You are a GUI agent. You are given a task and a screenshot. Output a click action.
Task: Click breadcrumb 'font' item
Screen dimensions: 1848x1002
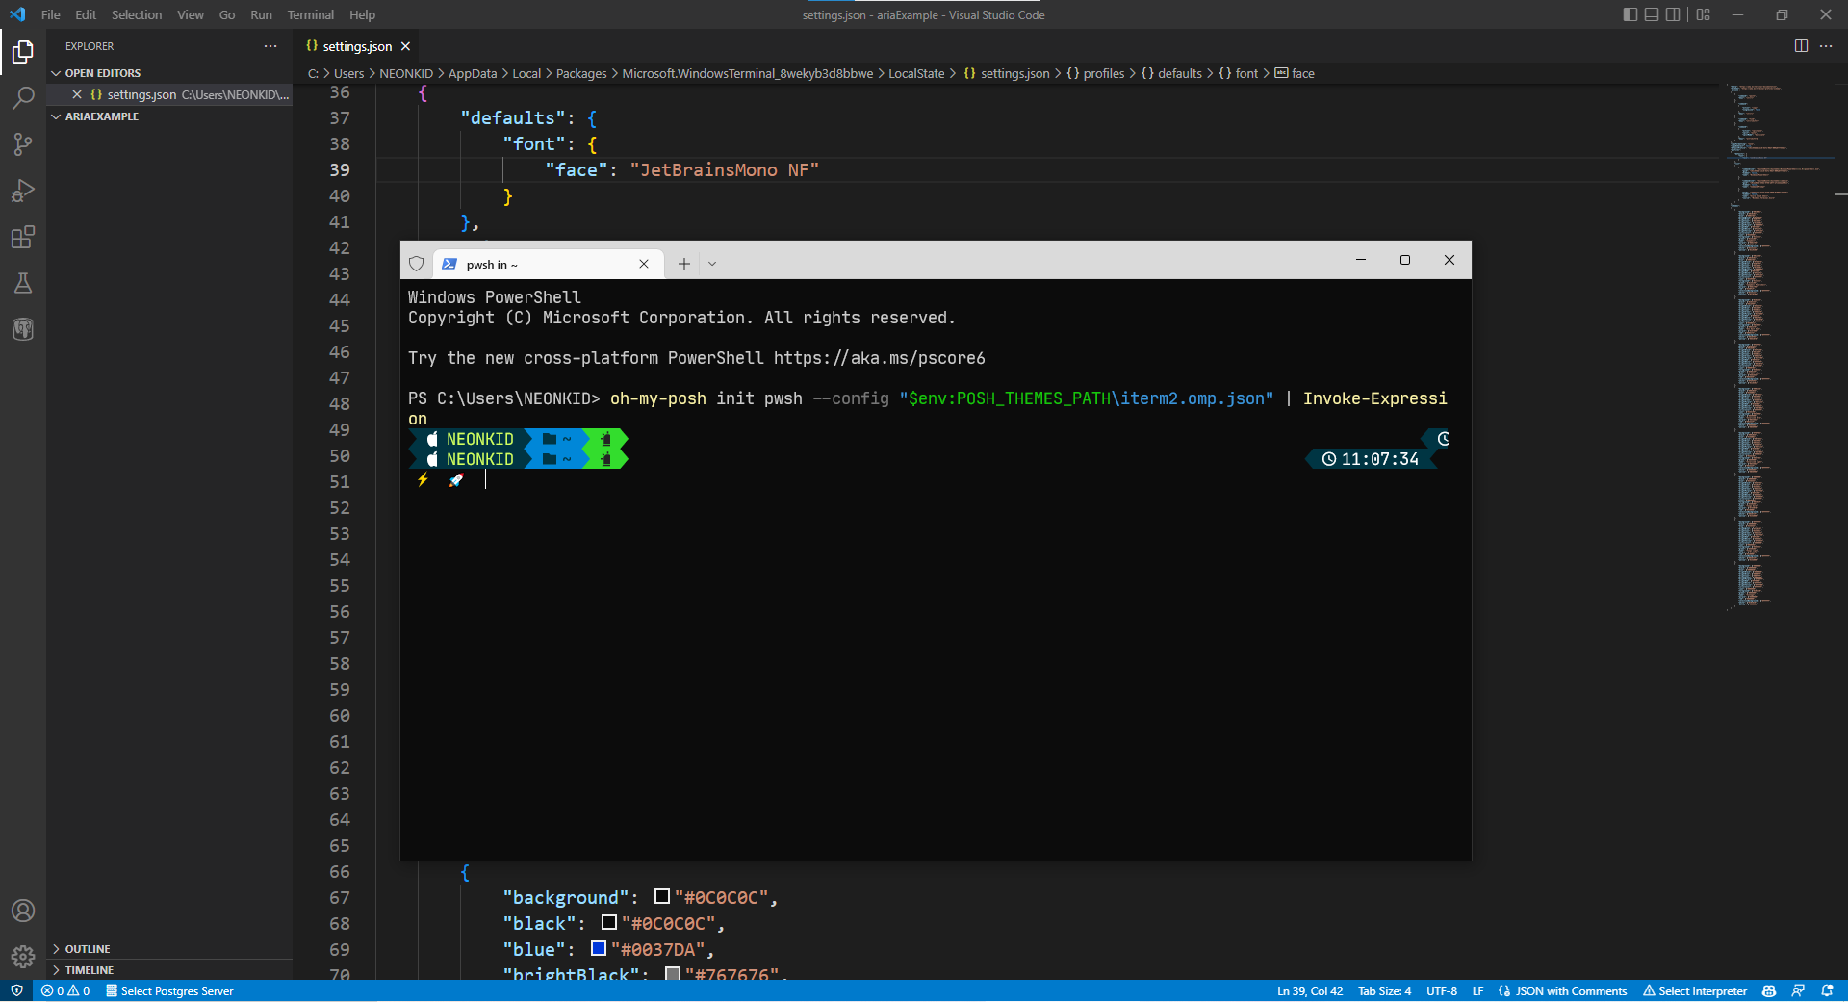pyautogui.click(x=1239, y=73)
